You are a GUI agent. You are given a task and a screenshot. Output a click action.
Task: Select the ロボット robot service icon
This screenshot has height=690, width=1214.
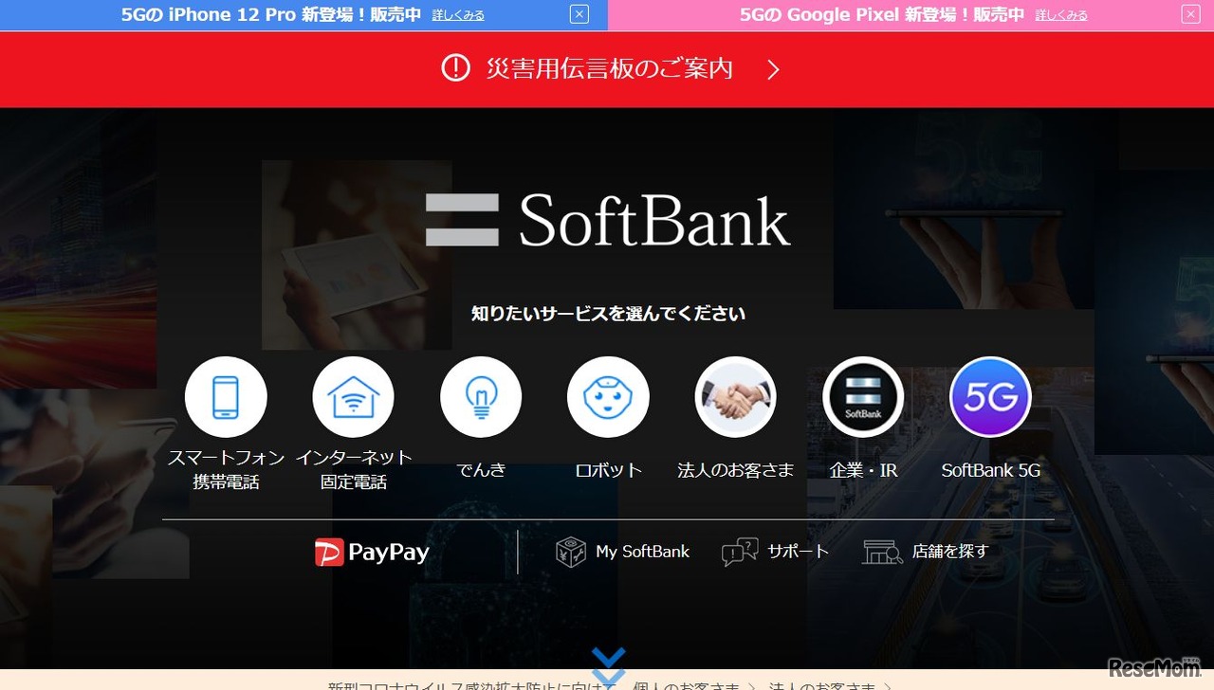tap(608, 396)
